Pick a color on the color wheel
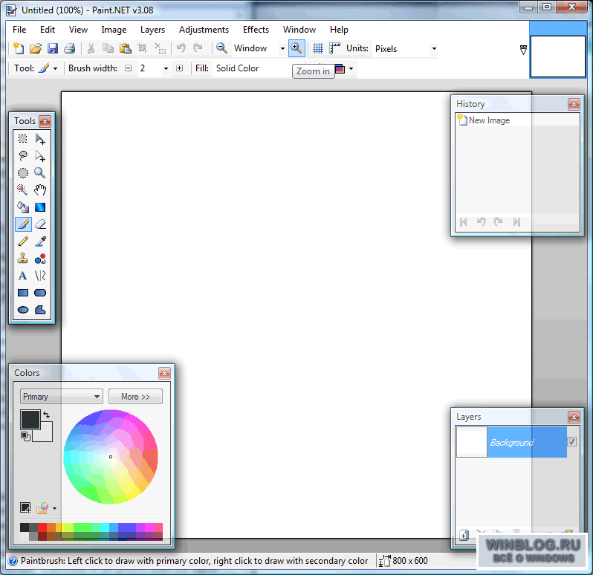This screenshot has height=575, width=593. (111, 457)
